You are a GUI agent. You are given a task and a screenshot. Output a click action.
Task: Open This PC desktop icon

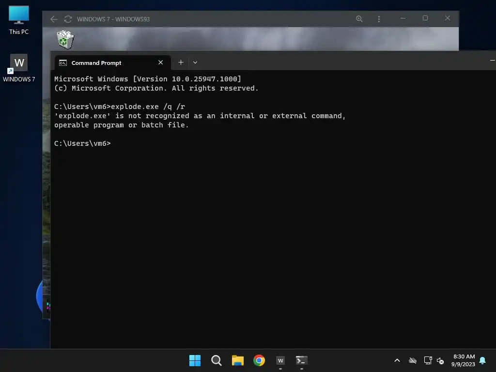(19, 20)
